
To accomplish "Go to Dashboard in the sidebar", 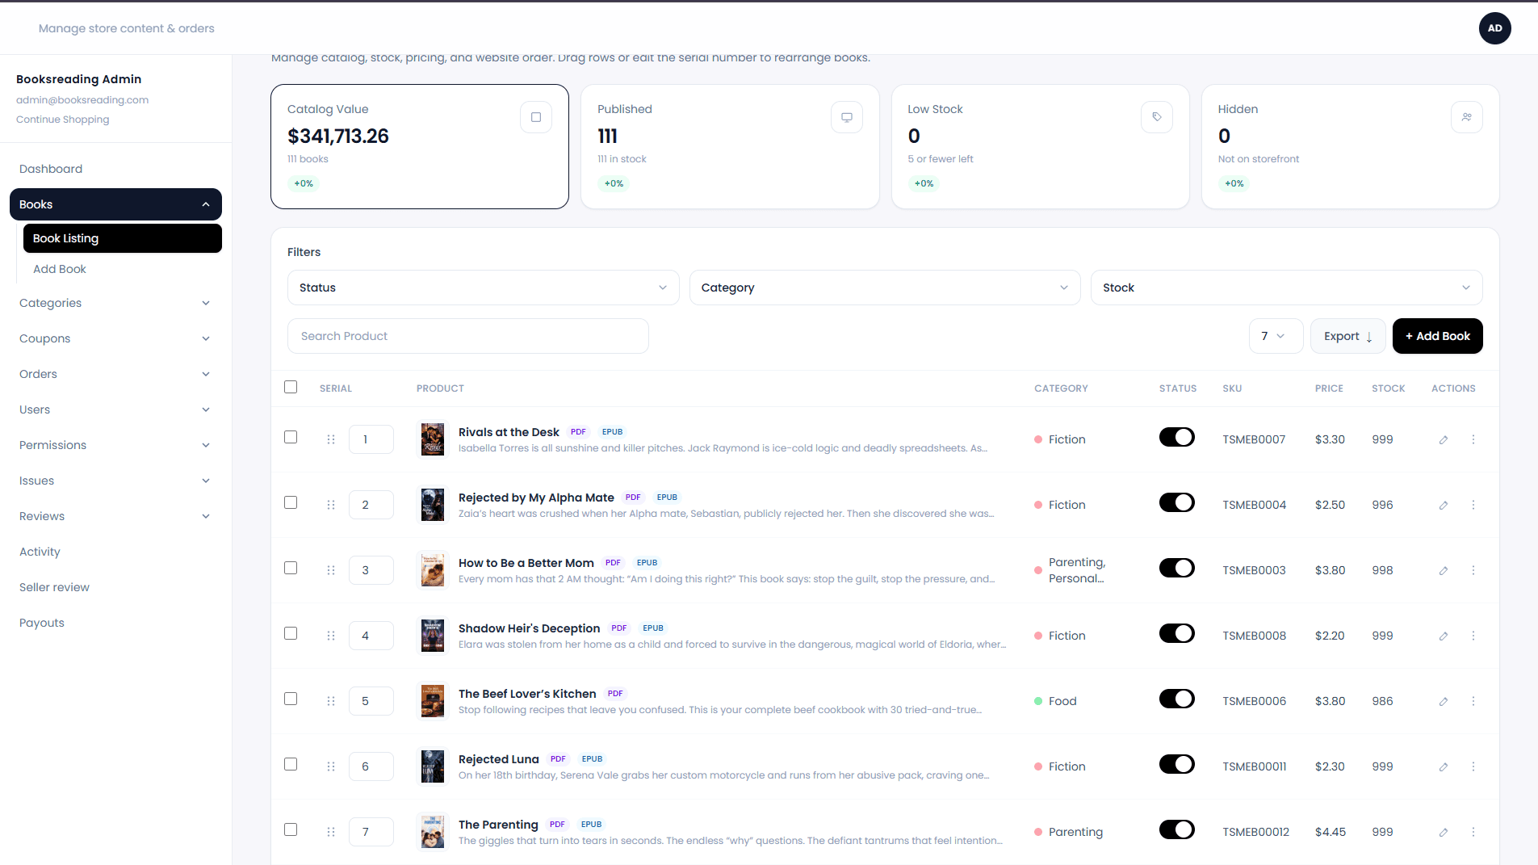I will point(51,169).
